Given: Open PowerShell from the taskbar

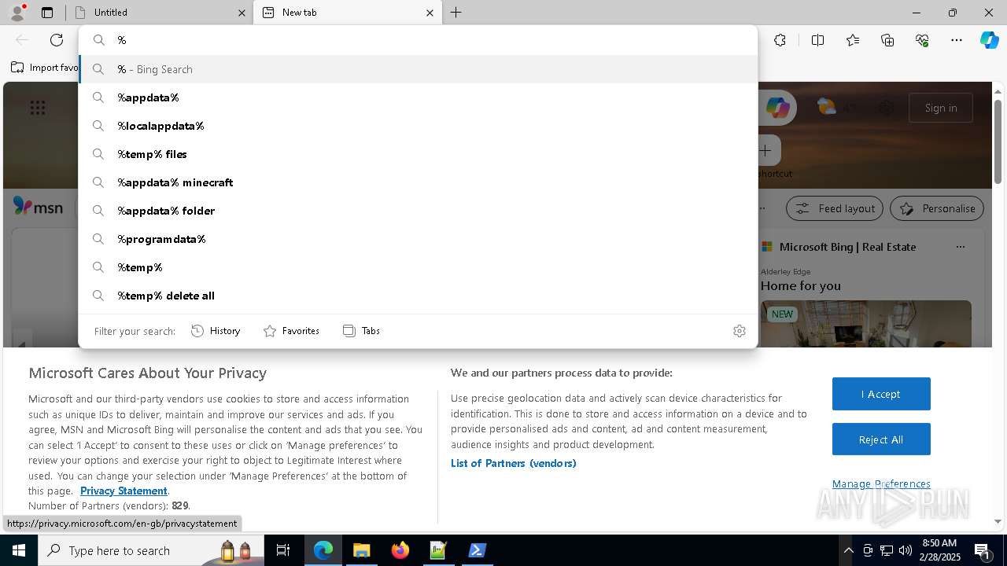Looking at the screenshot, I should (x=477, y=550).
